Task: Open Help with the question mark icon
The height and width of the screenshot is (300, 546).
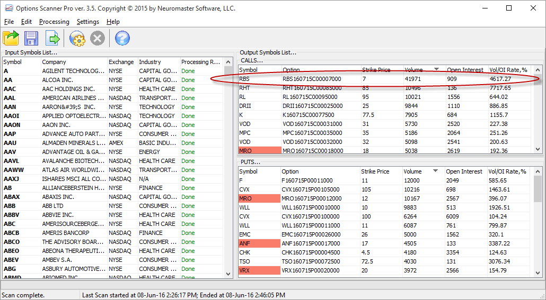Action: pyautogui.click(x=122, y=38)
